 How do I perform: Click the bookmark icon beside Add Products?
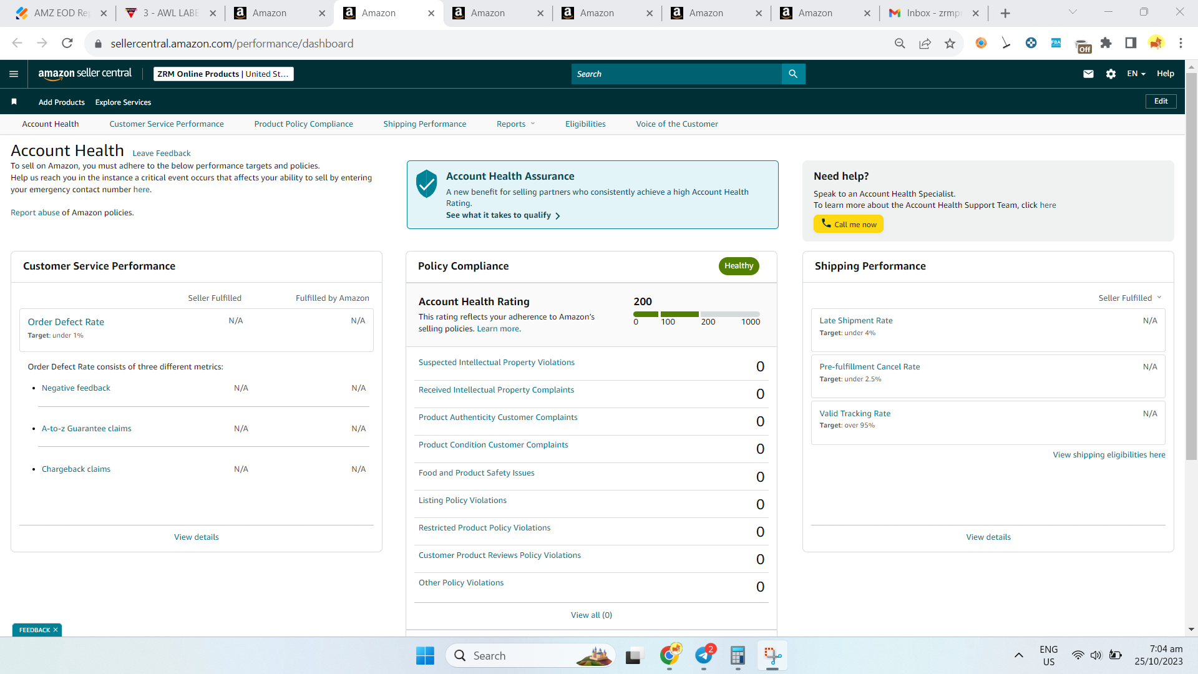pyautogui.click(x=14, y=102)
